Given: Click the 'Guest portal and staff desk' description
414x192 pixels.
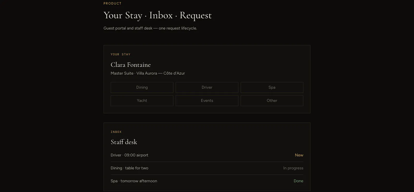Looking at the screenshot, I should coord(150,28).
